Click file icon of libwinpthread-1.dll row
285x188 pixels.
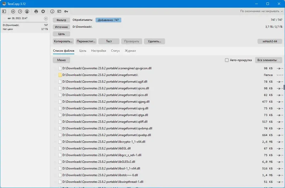coord(60,182)
